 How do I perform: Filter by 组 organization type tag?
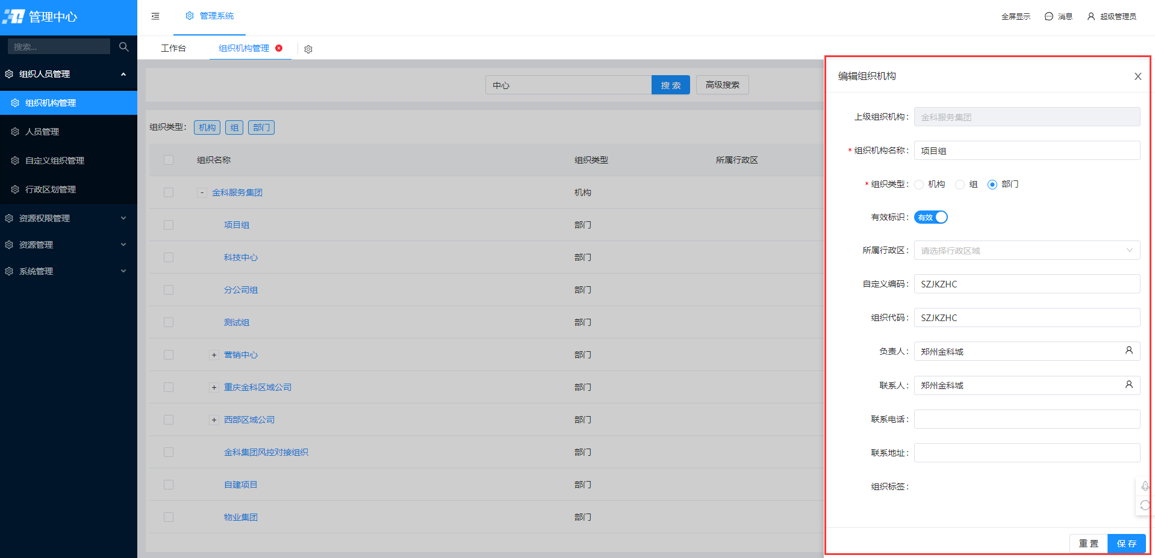pos(234,127)
